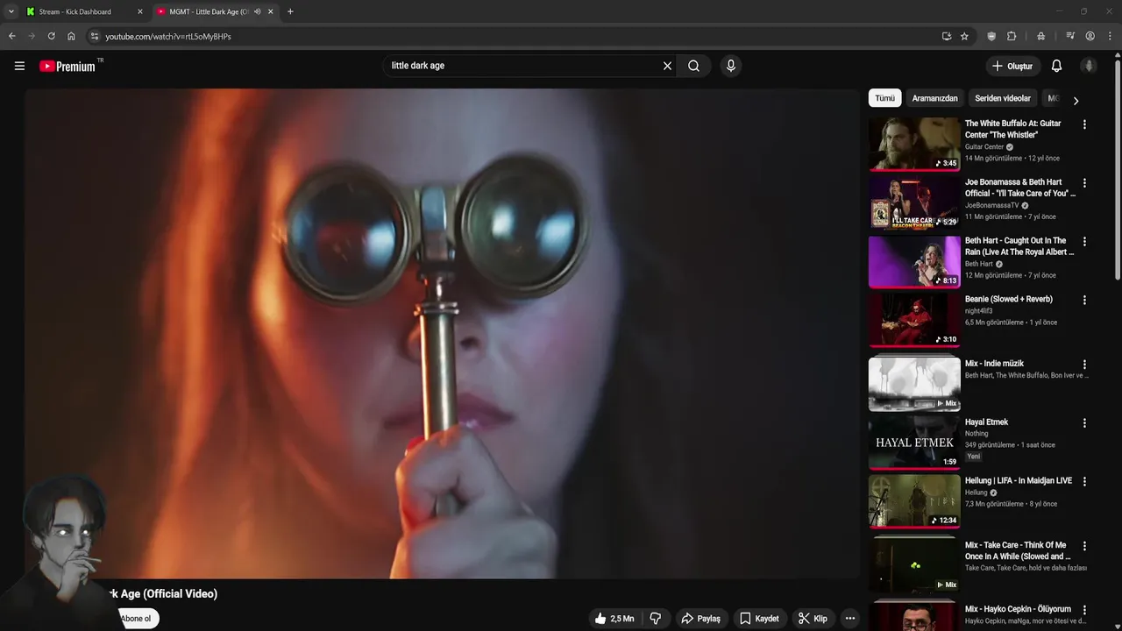
Task: Go back in browser
Action: [x=12, y=36]
